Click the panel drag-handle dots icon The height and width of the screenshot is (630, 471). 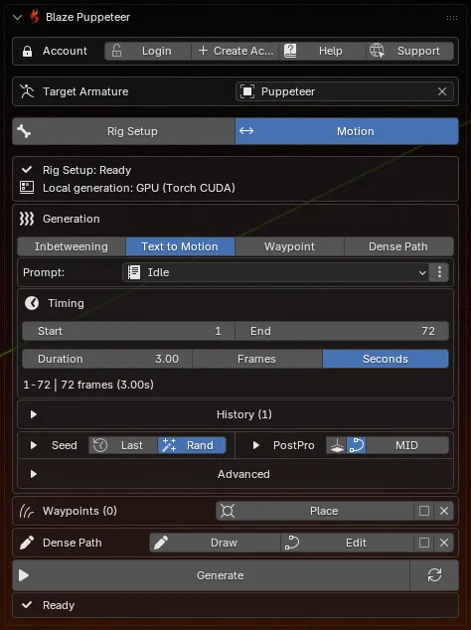(x=452, y=18)
